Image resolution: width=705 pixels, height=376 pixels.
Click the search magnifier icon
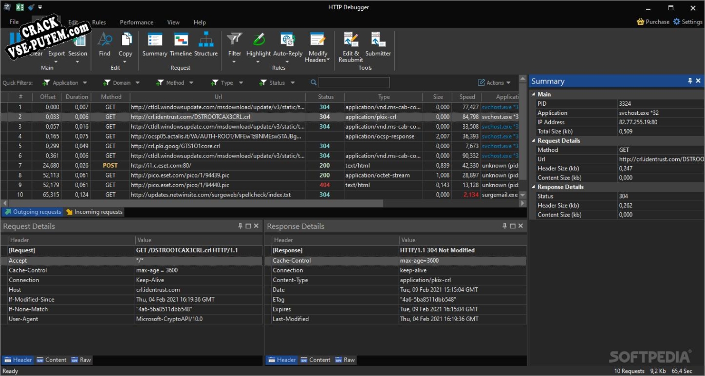coord(313,83)
